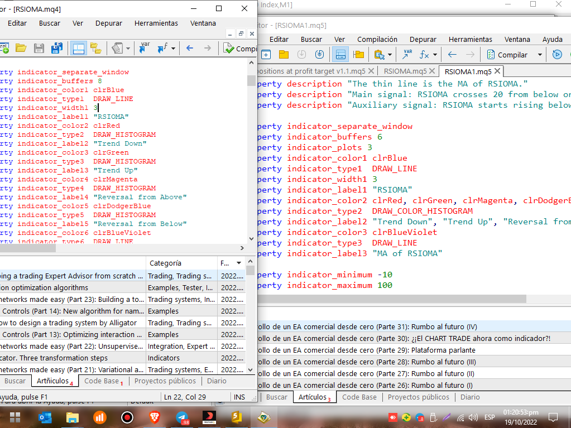Click the New file icon in right editor
Viewport: 571px width, 428px height.
click(x=266, y=55)
